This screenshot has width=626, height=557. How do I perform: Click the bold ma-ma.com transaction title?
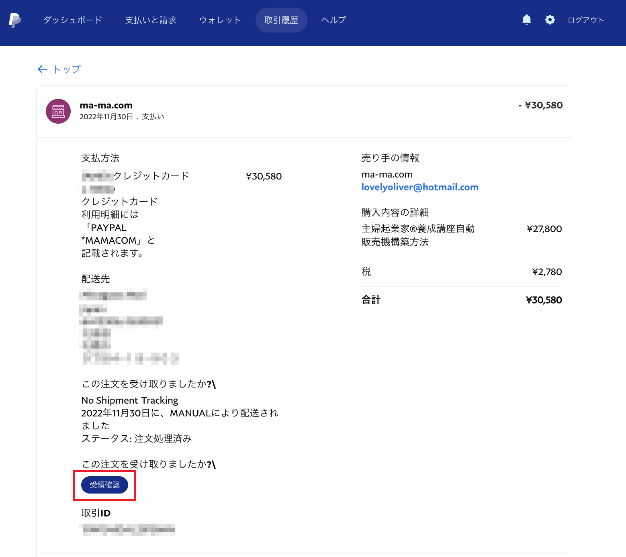tap(106, 105)
